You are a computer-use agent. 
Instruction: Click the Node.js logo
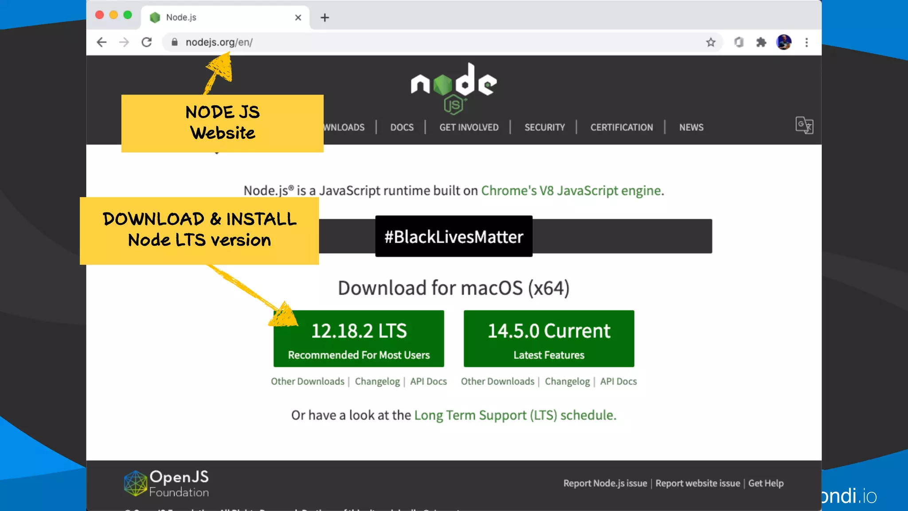tap(454, 87)
